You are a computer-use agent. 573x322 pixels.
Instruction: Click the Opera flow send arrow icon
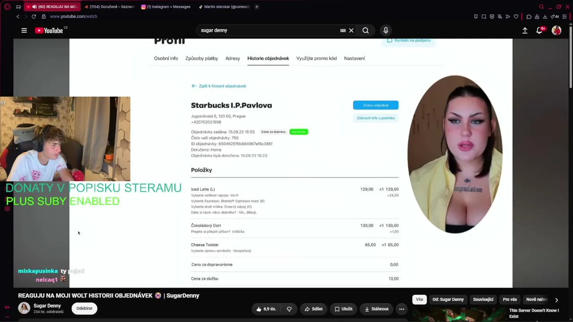pyautogui.click(x=508, y=17)
